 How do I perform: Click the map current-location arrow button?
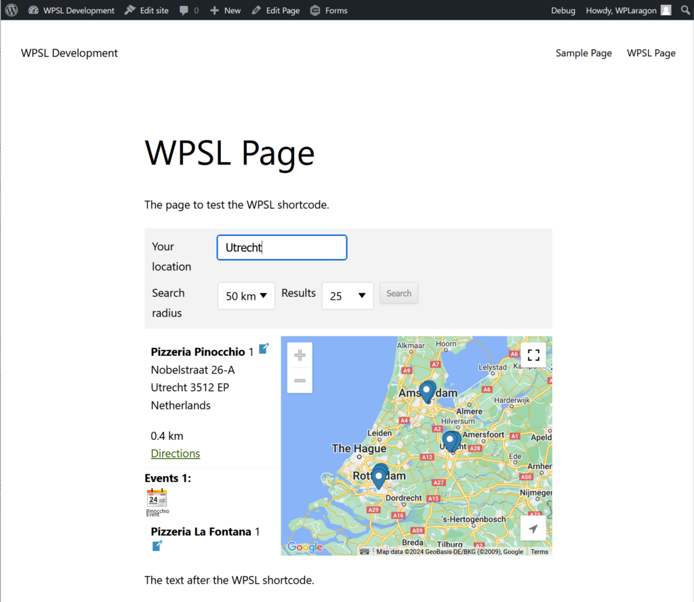click(x=533, y=529)
